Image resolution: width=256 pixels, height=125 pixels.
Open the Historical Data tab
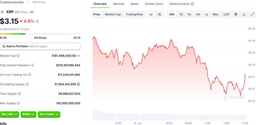[182, 4]
